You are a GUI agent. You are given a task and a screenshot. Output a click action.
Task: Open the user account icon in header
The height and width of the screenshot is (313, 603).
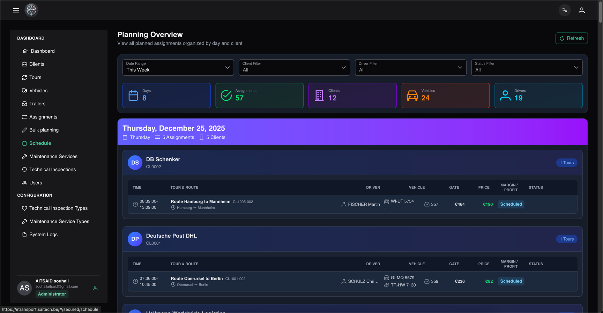582,10
